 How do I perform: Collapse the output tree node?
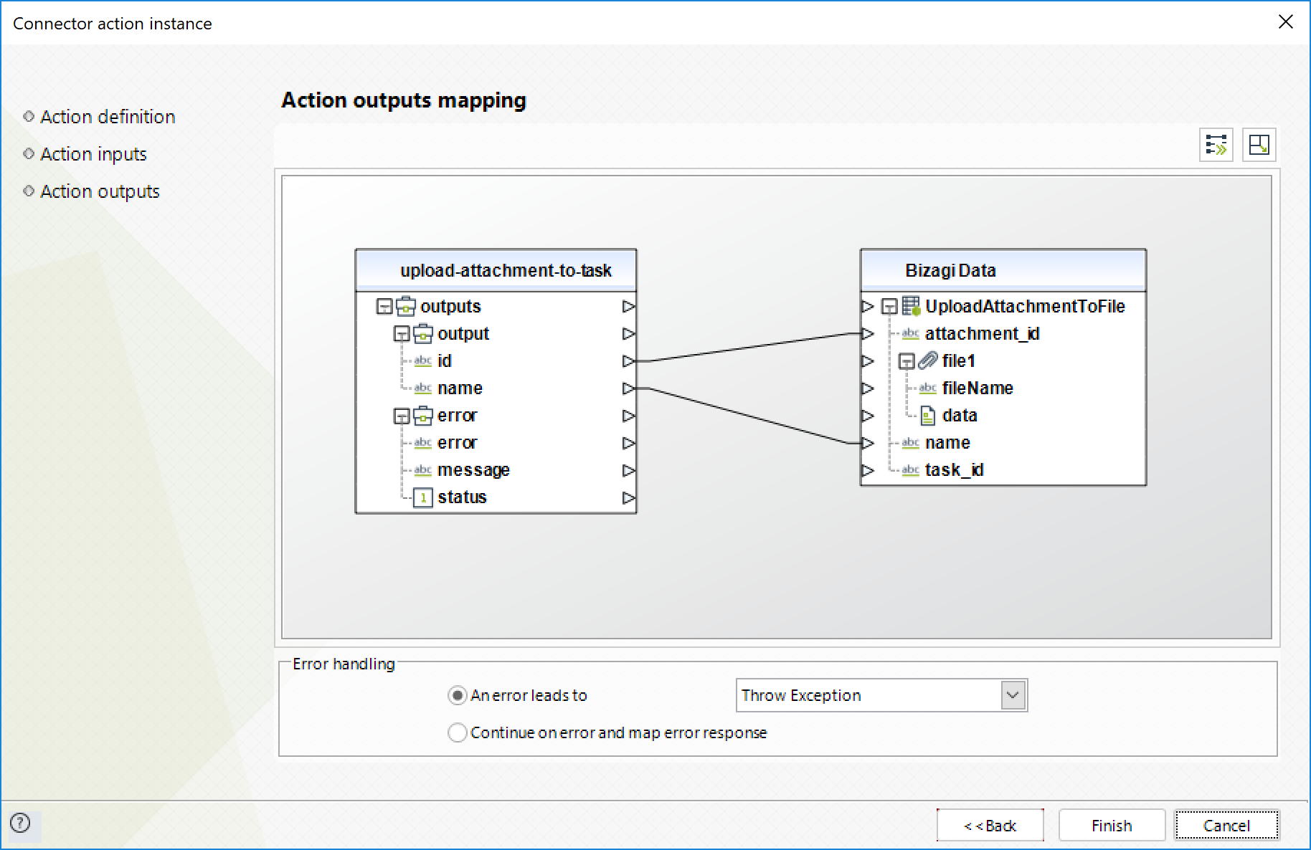[402, 334]
